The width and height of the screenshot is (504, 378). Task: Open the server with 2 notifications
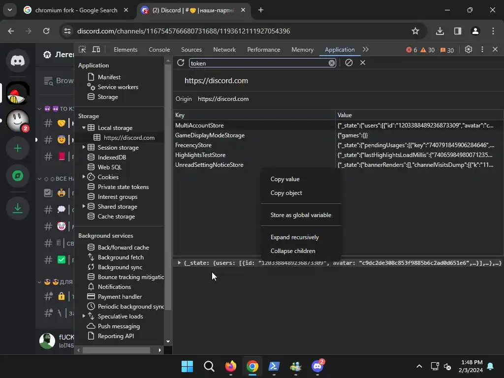click(x=18, y=121)
